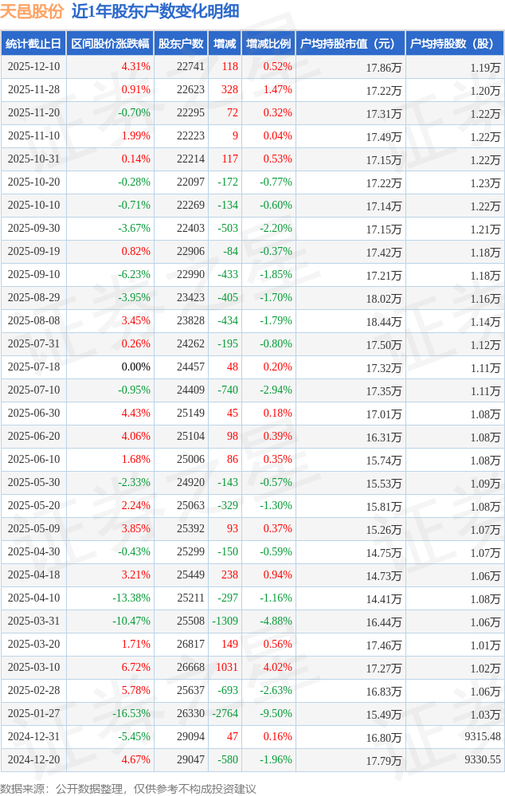The height and width of the screenshot is (796, 505).
Task: Click the 天邑股份 stock name title
Action: [x=32, y=11]
